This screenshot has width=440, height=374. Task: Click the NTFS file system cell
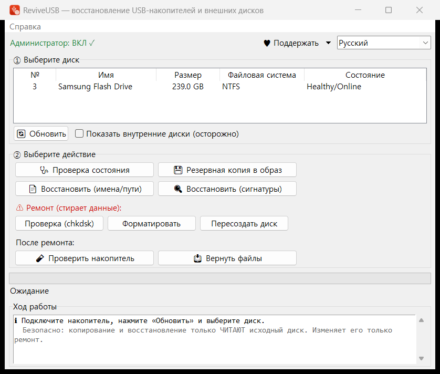tap(231, 87)
